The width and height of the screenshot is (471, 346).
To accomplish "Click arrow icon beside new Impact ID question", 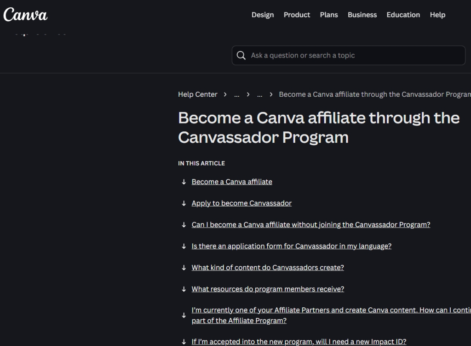I will point(184,342).
